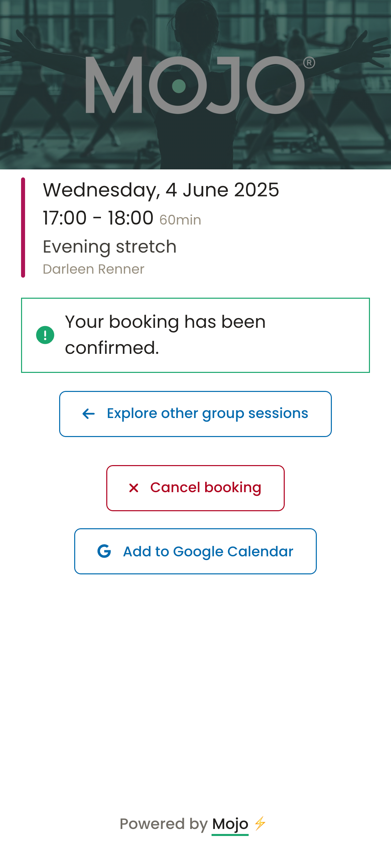This screenshot has height=846, width=391.
Task: Click the registered trademark symbol on logo
Action: (x=309, y=63)
